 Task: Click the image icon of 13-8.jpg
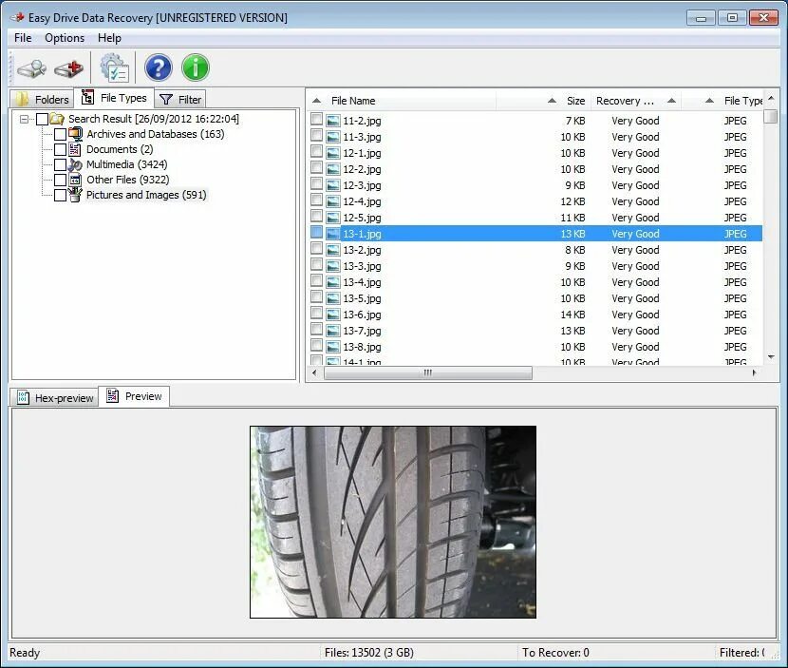(332, 347)
